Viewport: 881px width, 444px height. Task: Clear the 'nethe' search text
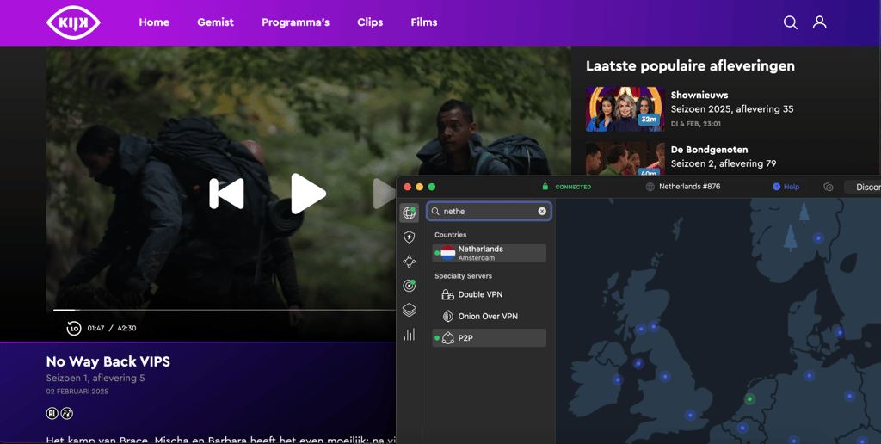542,212
